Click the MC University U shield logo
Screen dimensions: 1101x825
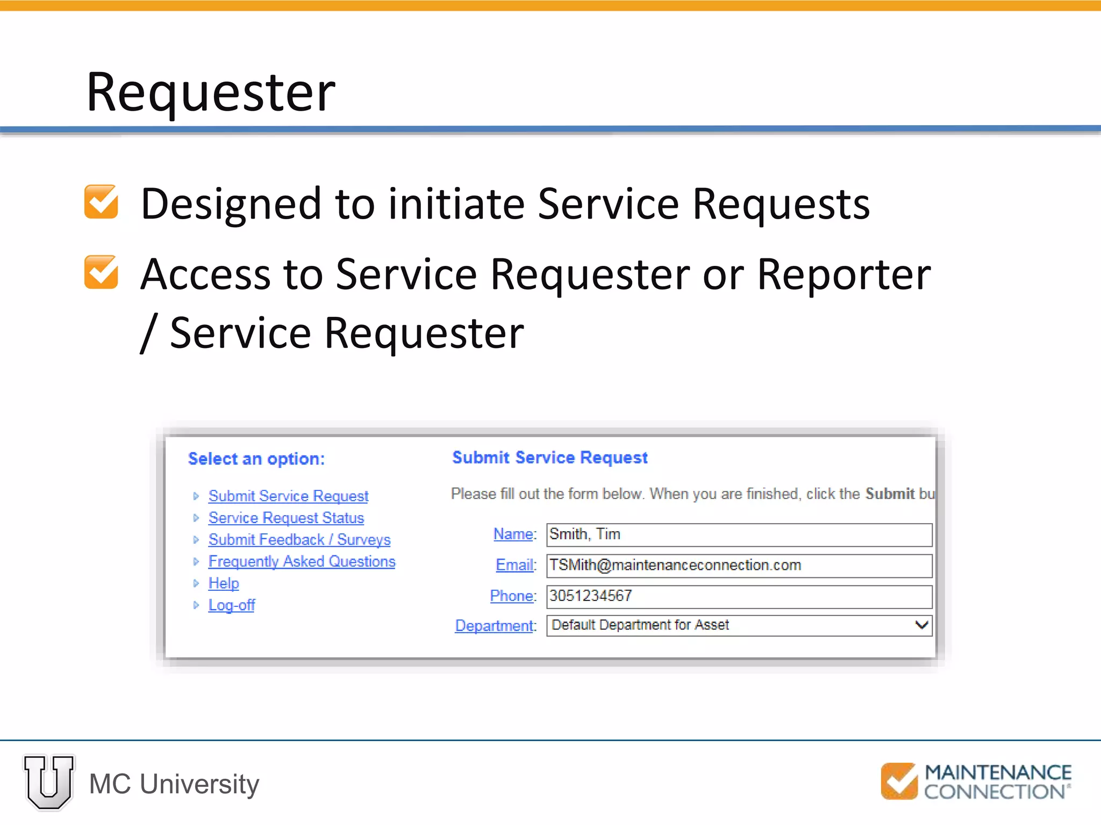49,782
